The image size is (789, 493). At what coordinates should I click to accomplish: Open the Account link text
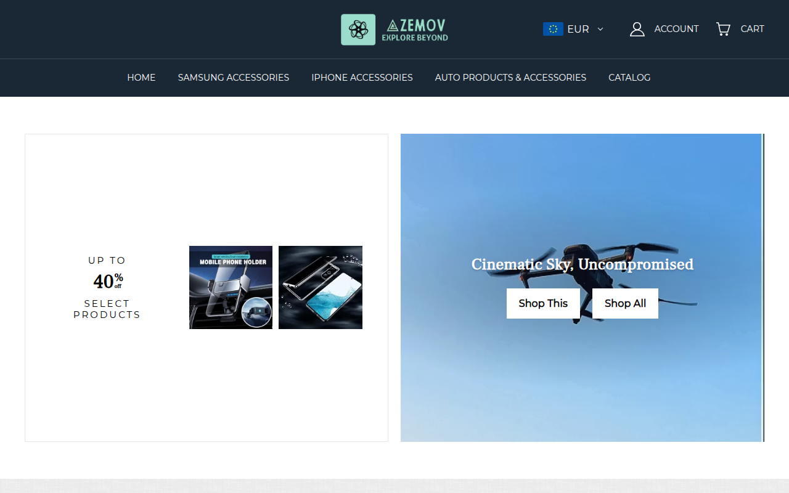[x=676, y=29]
